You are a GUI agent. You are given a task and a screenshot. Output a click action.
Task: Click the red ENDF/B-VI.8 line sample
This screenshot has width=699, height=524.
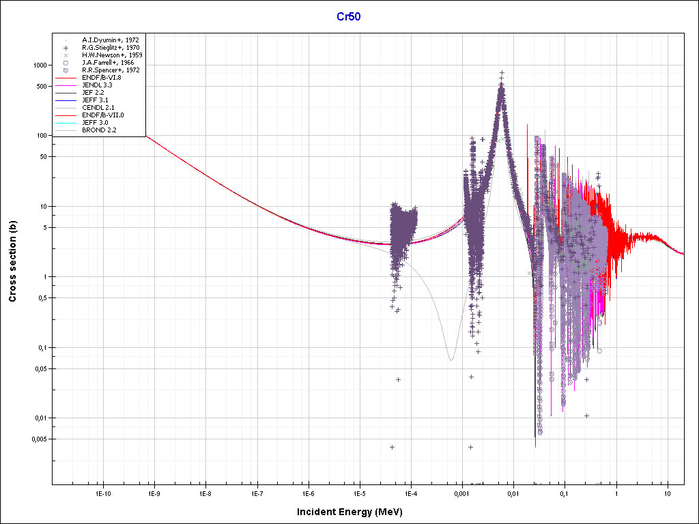click(x=66, y=78)
